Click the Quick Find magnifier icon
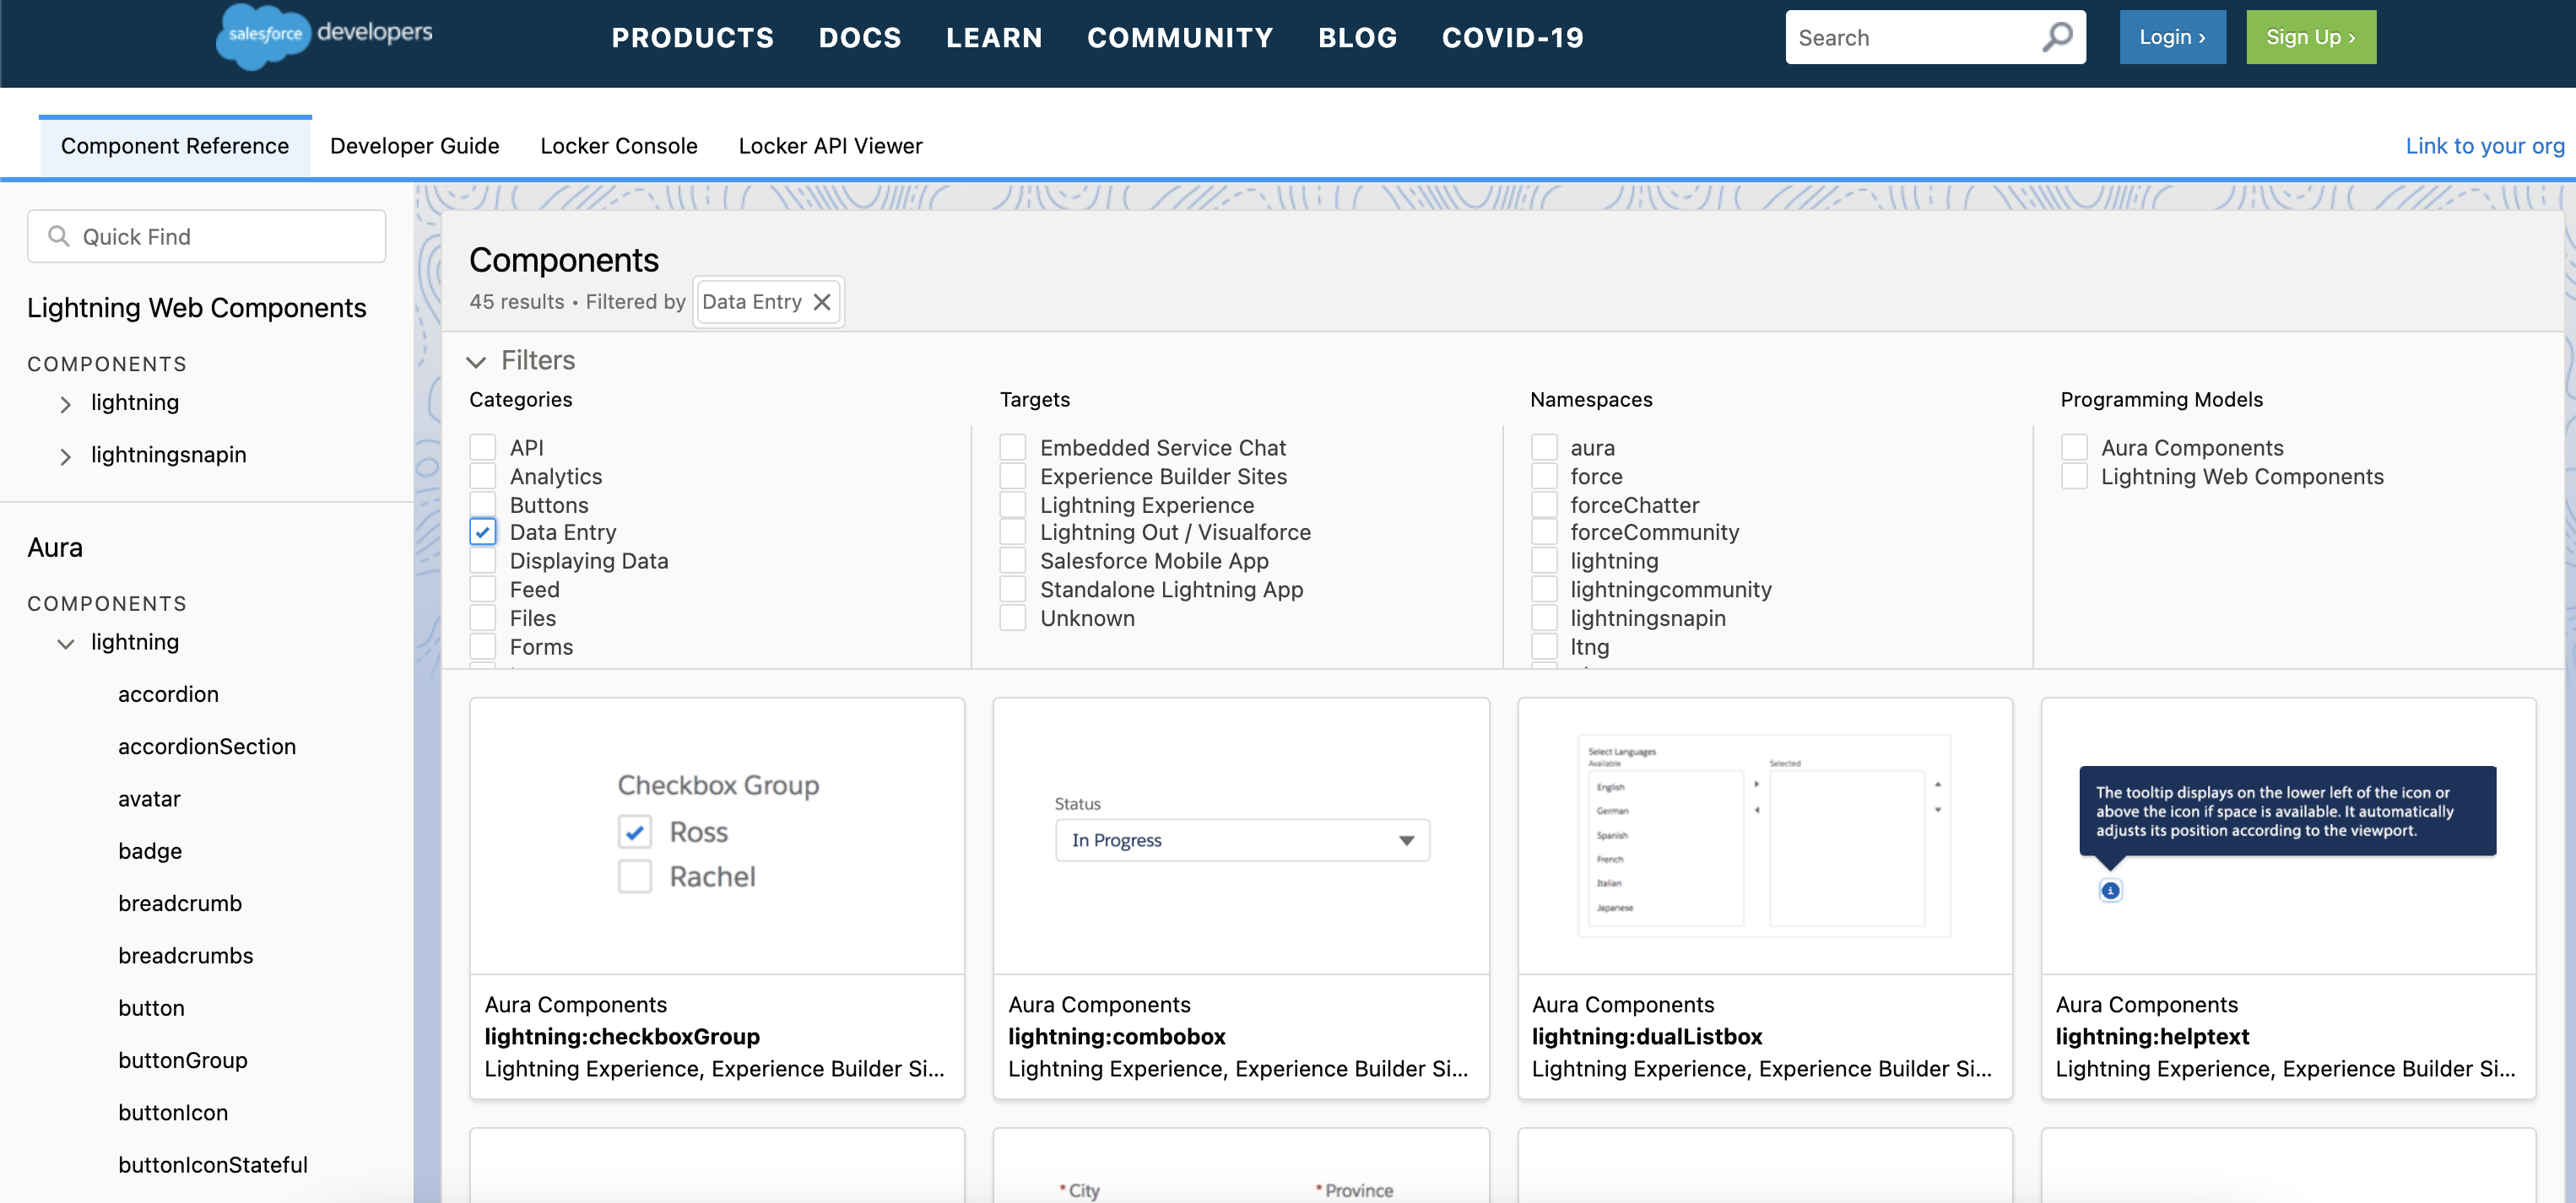The height and width of the screenshot is (1203, 2576). coord(59,237)
